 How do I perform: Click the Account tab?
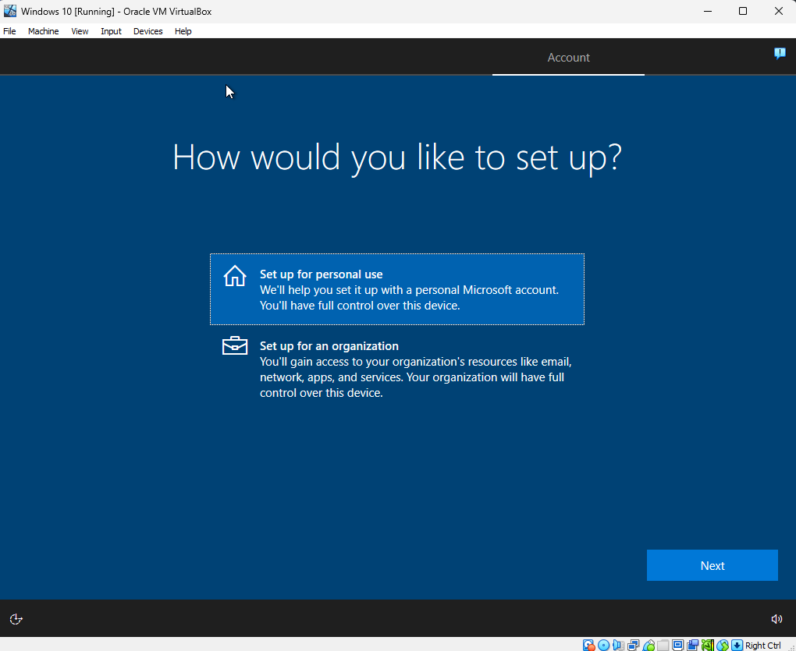click(569, 57)
